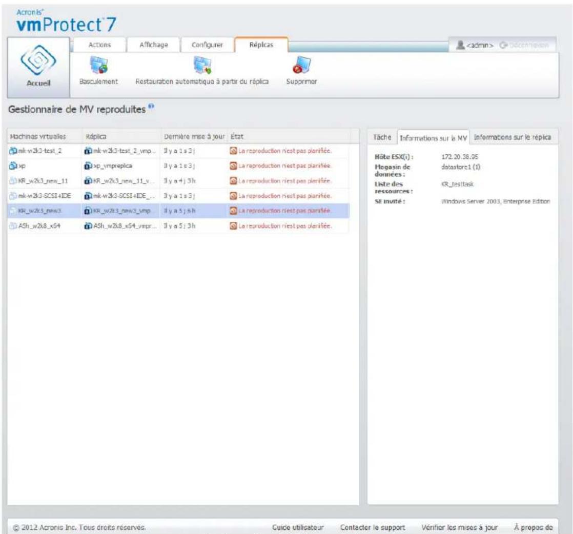Click the ESX(i) host value 172.20.38.95
573x534 pixels.
click(x=460, y=157)
